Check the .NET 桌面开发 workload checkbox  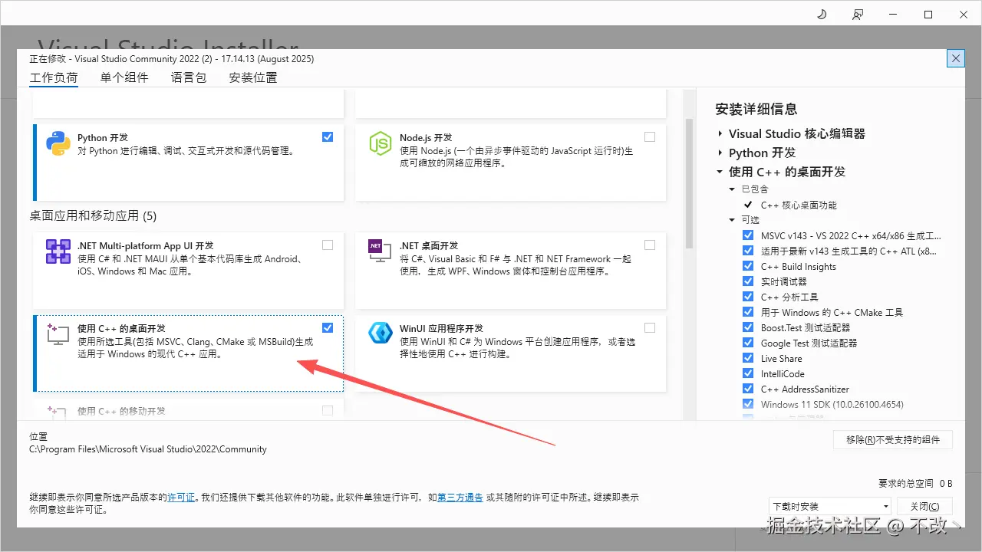pyautogui.click(x=650, y=245)
